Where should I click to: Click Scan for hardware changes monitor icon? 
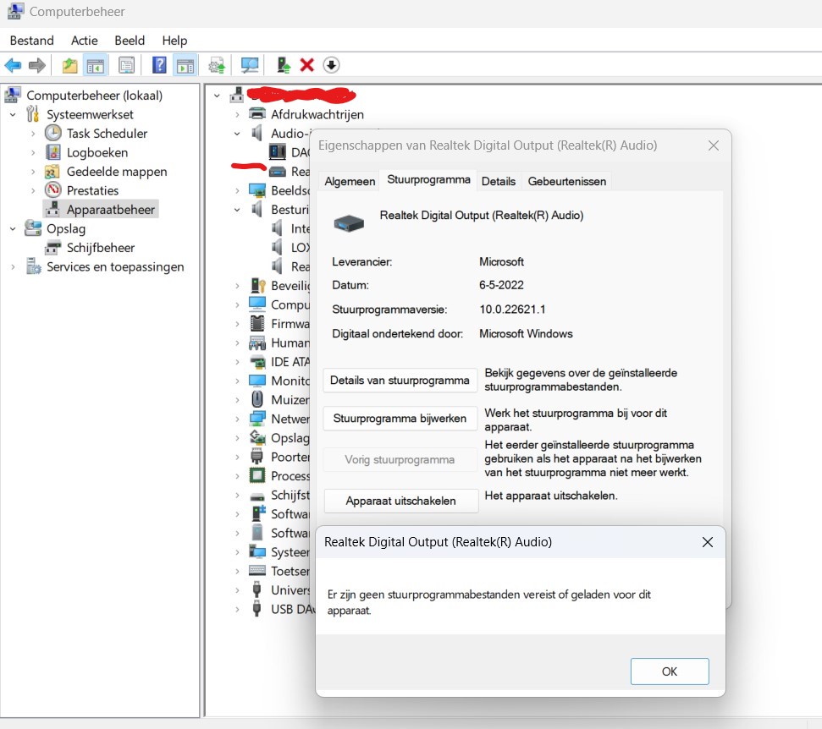point(250,65)
